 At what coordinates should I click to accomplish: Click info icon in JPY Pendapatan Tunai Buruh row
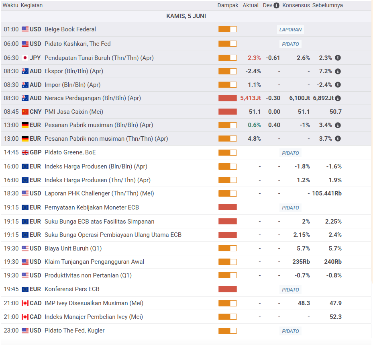(x=338, y=58)
